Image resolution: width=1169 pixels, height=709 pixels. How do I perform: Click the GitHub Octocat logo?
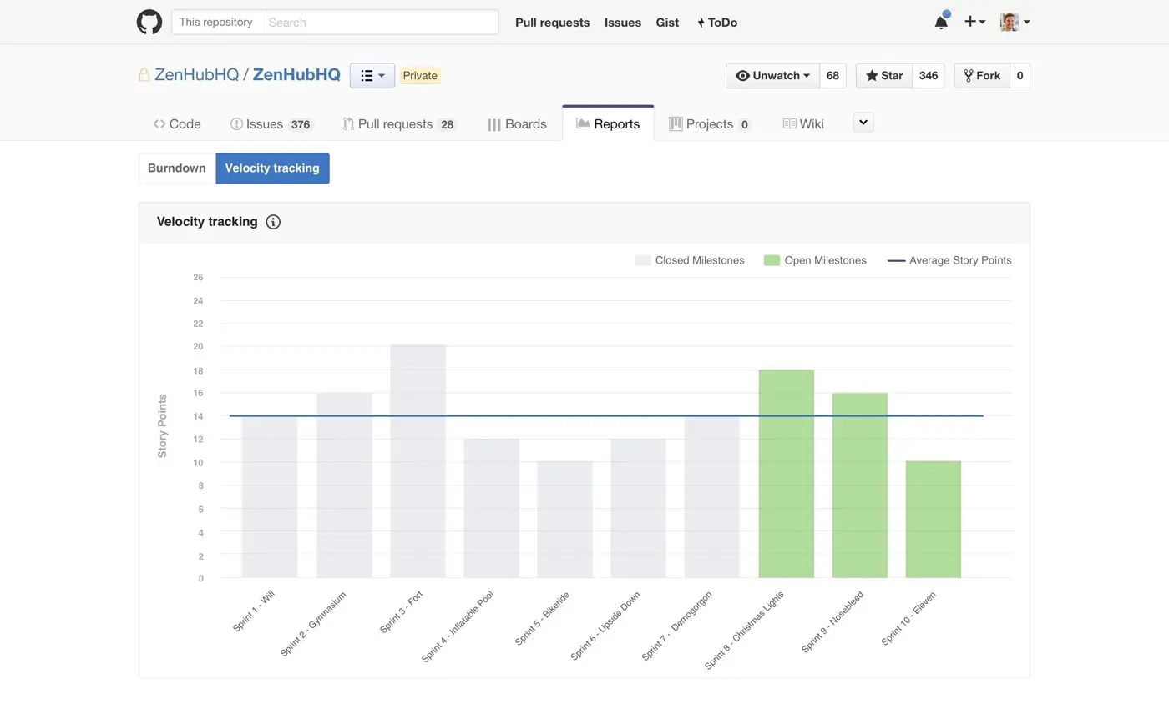coord(149,22)
